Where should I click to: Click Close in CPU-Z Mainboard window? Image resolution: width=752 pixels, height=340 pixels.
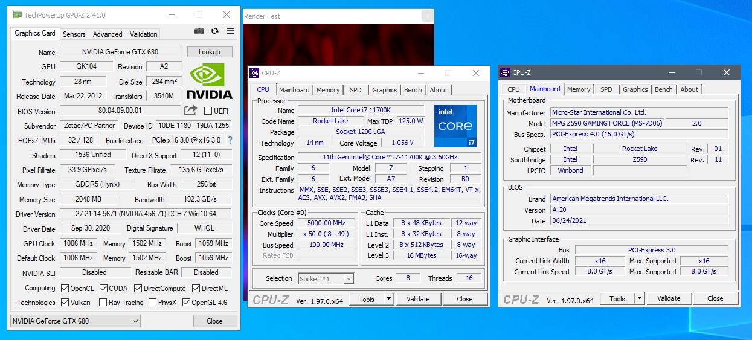(x=715, y=298)
